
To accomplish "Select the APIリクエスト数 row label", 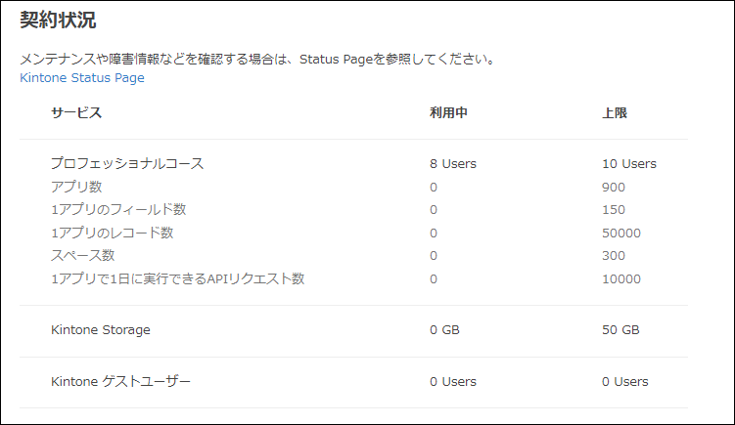I will click(178, 279).
